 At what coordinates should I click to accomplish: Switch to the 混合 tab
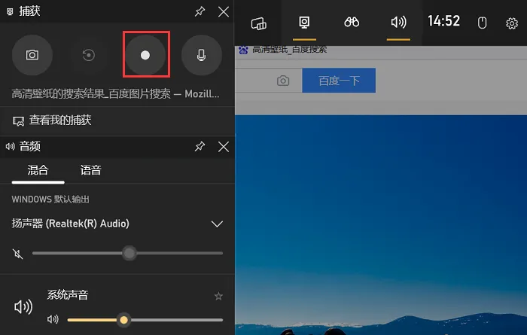pyautogui.click(x=38, y=171)
